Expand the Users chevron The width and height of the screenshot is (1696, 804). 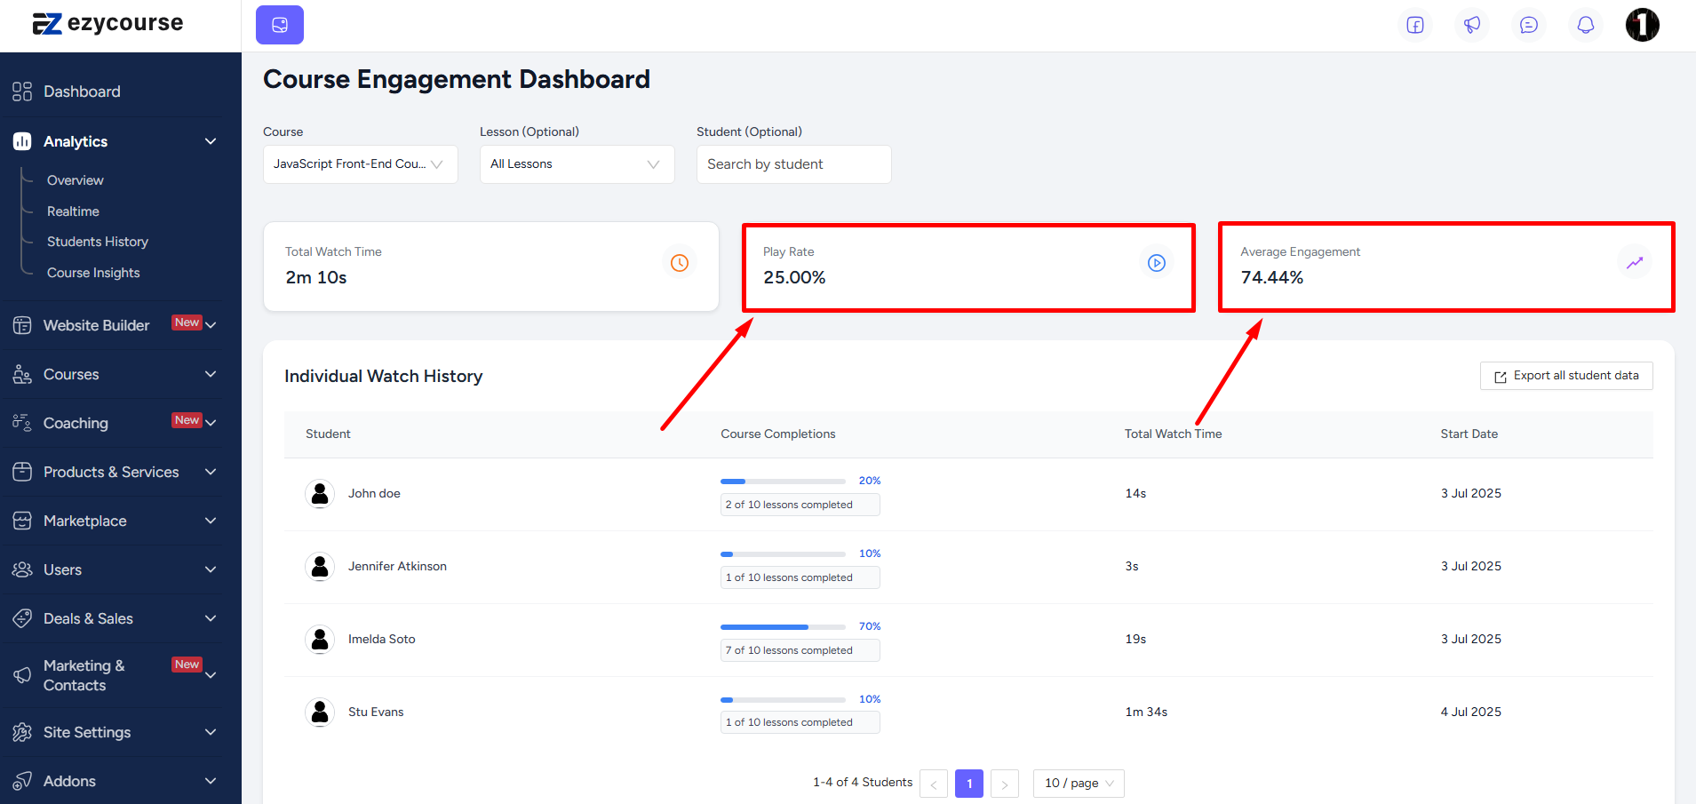click(211, 569)
